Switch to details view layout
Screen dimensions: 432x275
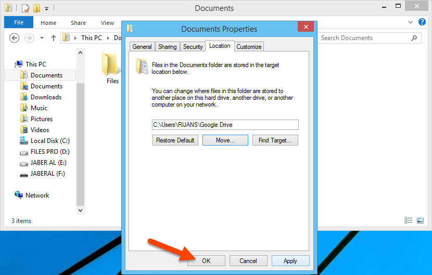pos(409,221)
